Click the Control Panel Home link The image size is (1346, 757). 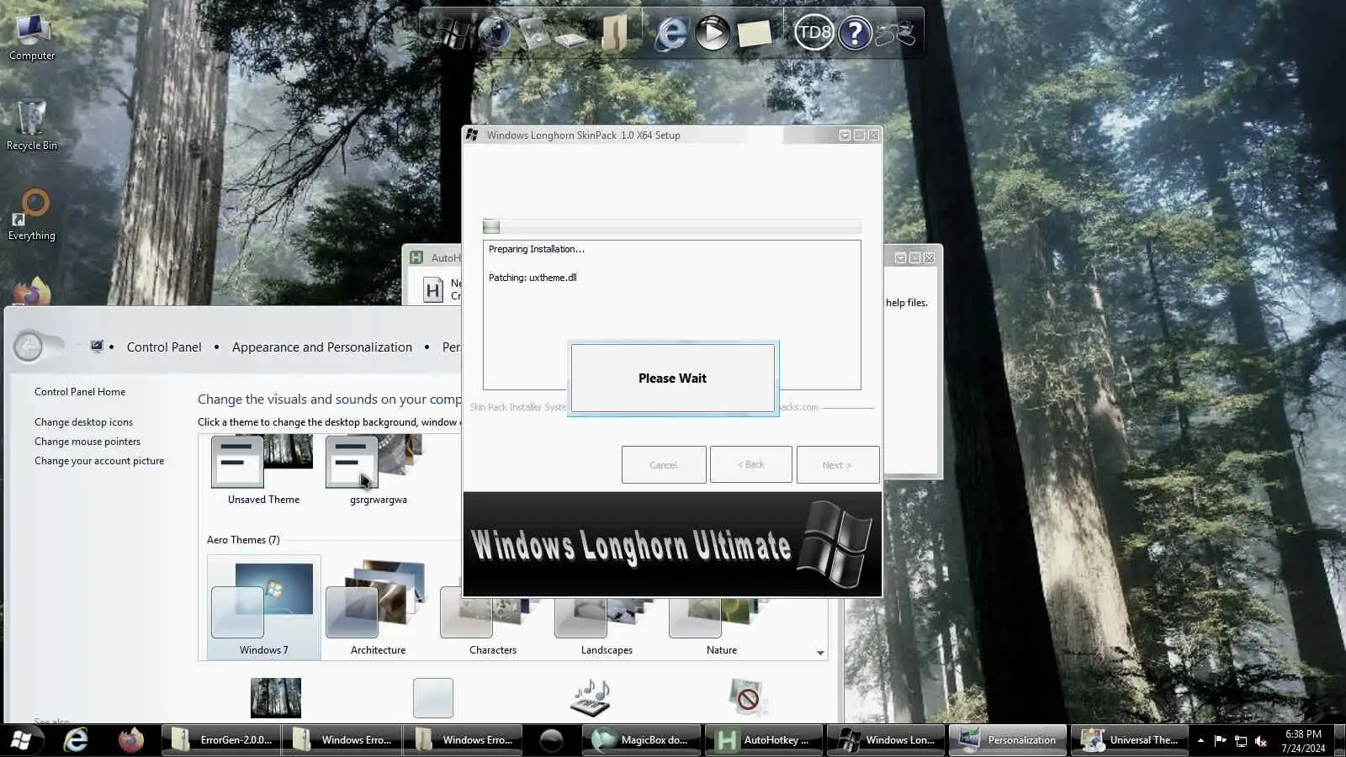(80, 392)
